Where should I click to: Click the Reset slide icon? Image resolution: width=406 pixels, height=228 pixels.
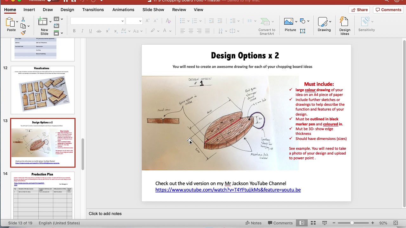[x=56, y=26]
